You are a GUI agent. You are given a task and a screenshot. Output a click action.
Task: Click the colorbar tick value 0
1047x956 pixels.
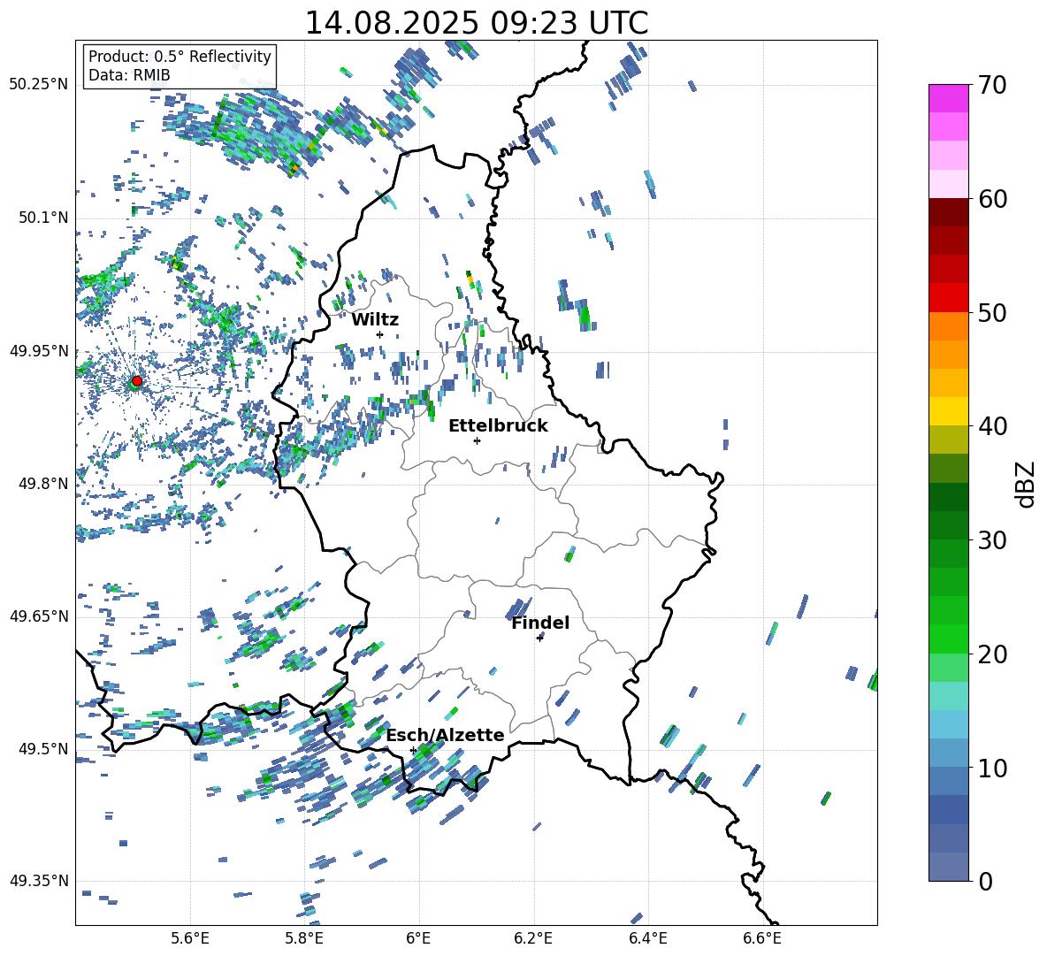(x=985, y=881)
